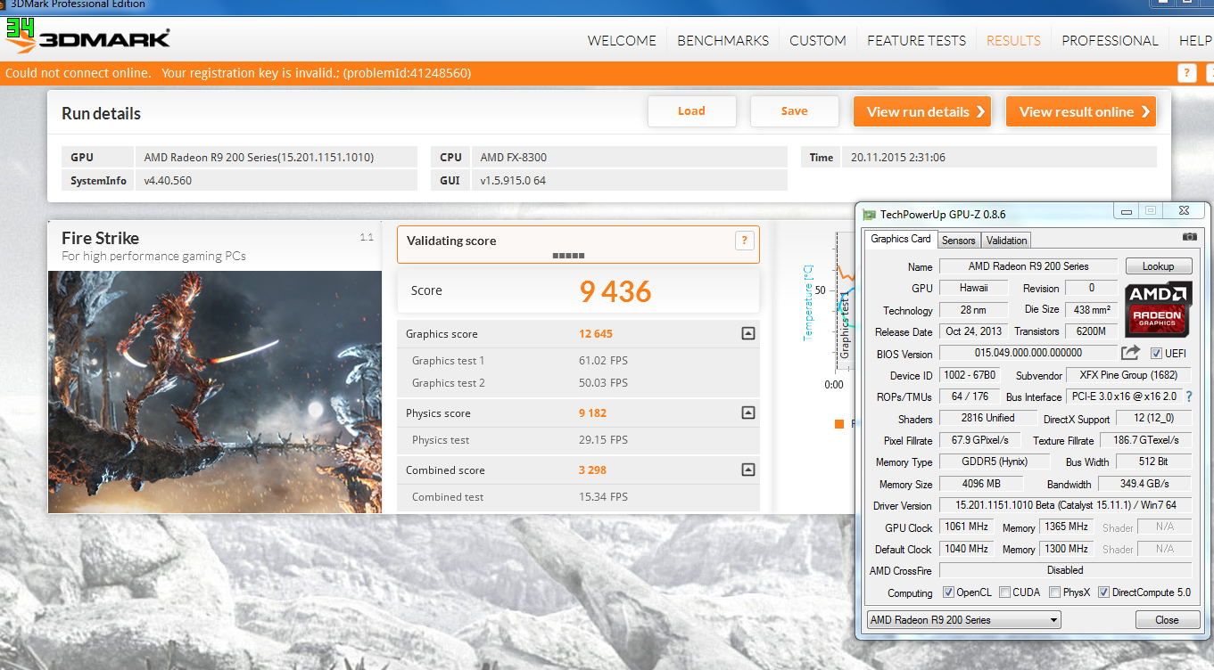Open the Validation tab in GPU-Z
This screenshot has width=1214, height=670.
(x=1006, y=240)
